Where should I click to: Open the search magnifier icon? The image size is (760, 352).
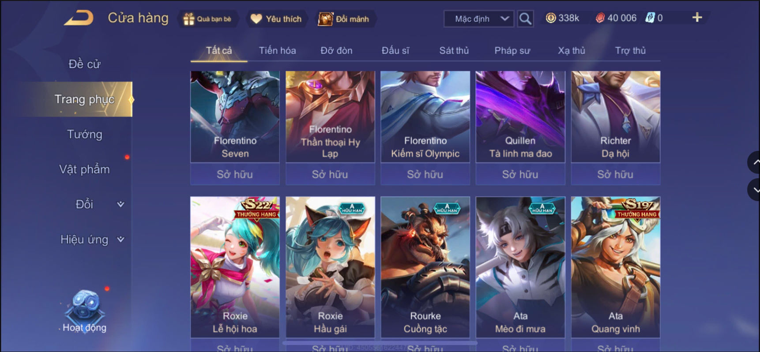[525, 19]
